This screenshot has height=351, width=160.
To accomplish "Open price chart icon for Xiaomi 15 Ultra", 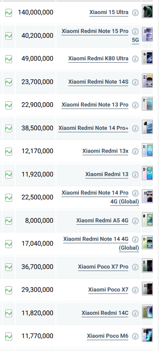I will point(8,13).
